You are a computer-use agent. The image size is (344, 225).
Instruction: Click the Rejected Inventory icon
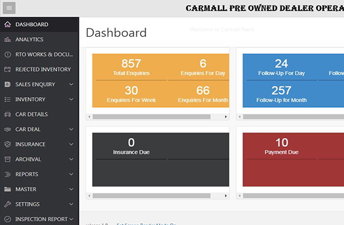coord(8,69)
